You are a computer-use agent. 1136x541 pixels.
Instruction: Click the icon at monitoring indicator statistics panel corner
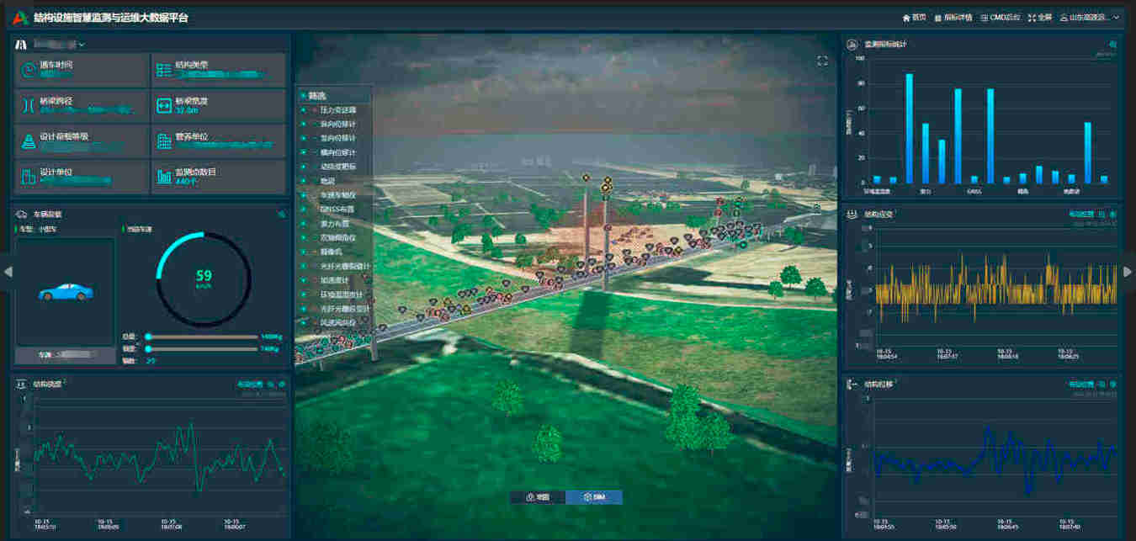tap(1112, 44)
